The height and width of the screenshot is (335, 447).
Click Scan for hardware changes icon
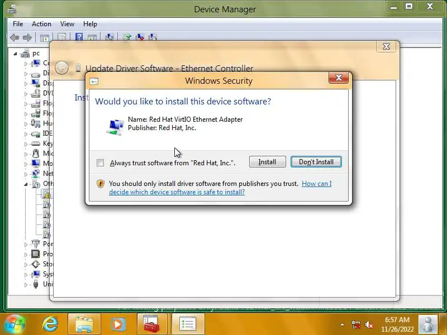click(110, 37)
